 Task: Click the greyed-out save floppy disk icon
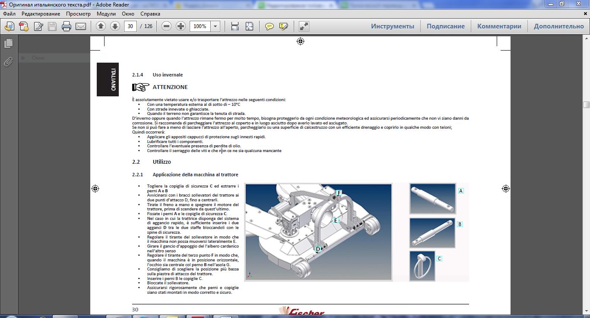52,26
